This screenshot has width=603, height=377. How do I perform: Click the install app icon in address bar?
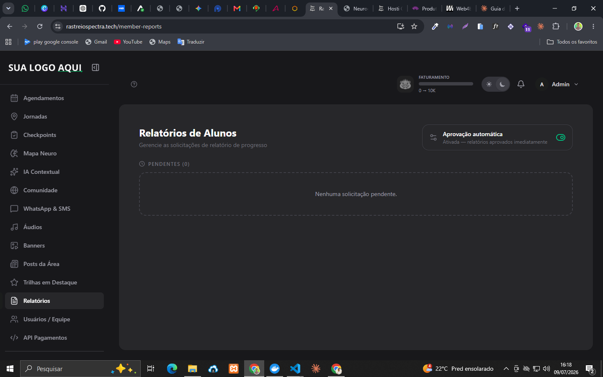click(x=401, y=26)
